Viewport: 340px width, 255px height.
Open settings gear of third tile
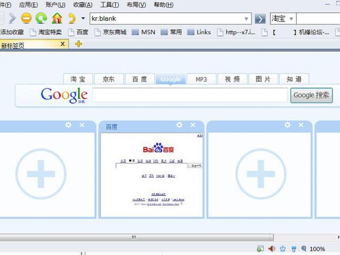point(288,125)
